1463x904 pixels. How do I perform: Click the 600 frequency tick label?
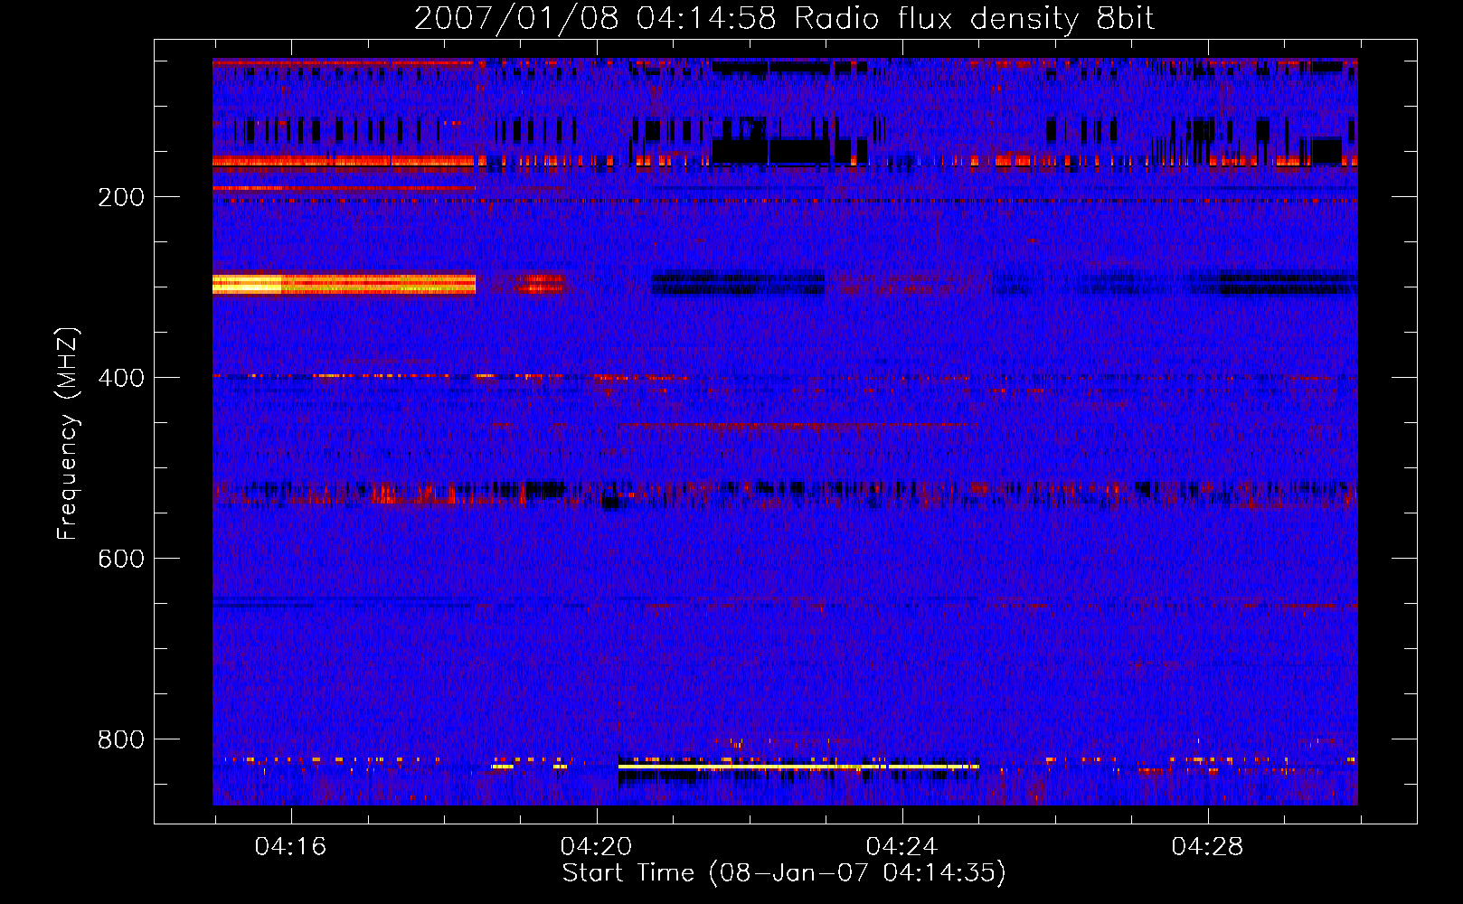point(121,559)
